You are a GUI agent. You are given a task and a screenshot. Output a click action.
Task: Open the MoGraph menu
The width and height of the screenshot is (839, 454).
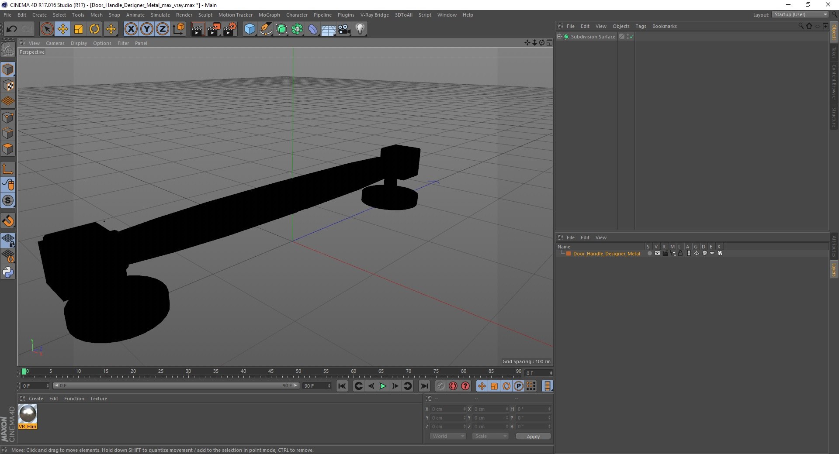point(269,15)
